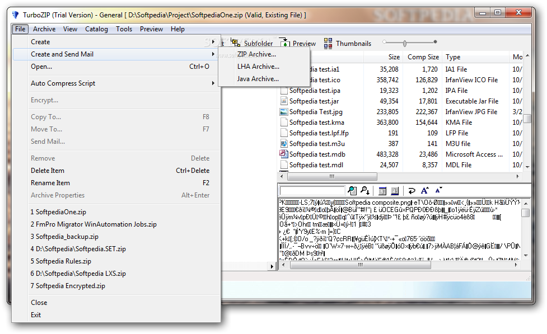Screen dimensions: 547x334
Task: Open the View menu
Action: [x=70, y=29]
